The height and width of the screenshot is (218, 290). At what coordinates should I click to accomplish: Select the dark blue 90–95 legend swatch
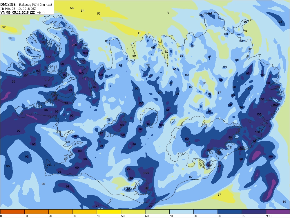[230, 212]
